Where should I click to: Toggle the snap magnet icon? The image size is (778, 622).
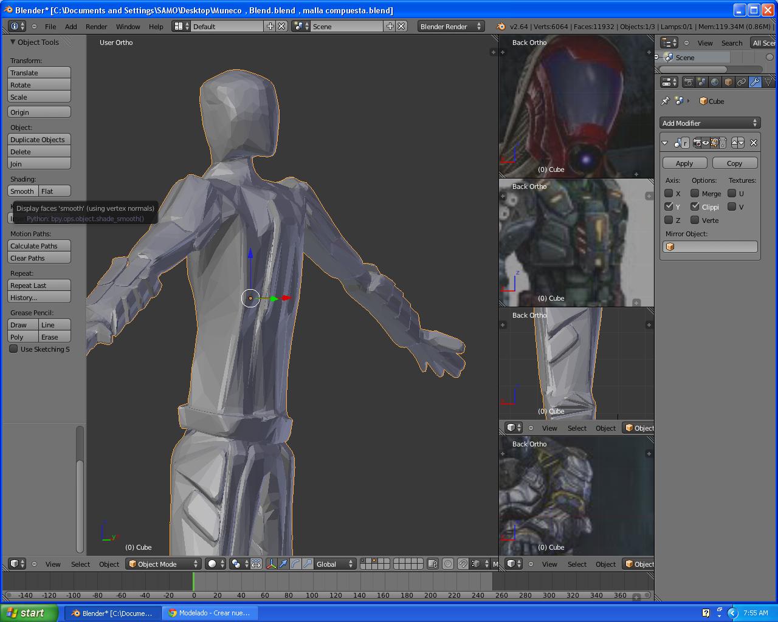tap(463, 564)
